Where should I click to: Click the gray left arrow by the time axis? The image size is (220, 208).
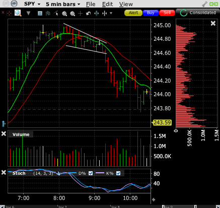tap(154, 199)
